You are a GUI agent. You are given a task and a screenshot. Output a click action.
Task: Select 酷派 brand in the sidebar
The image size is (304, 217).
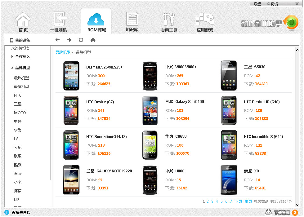tap(18, 165)
